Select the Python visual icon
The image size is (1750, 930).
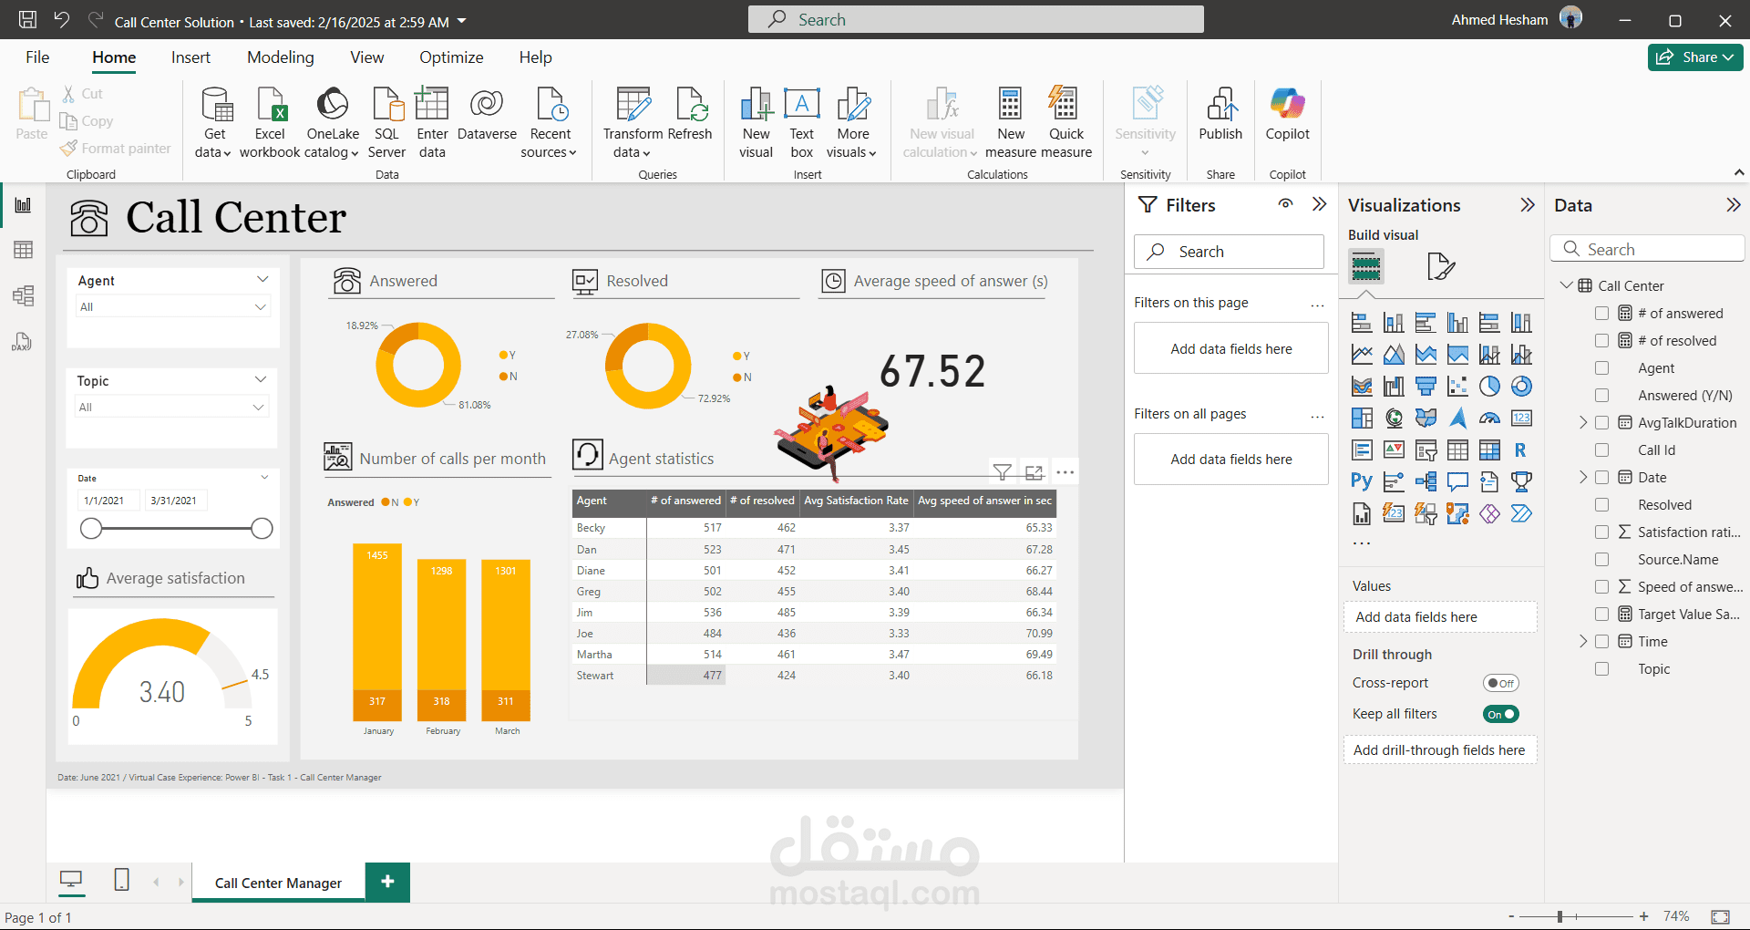(1362, 481)
